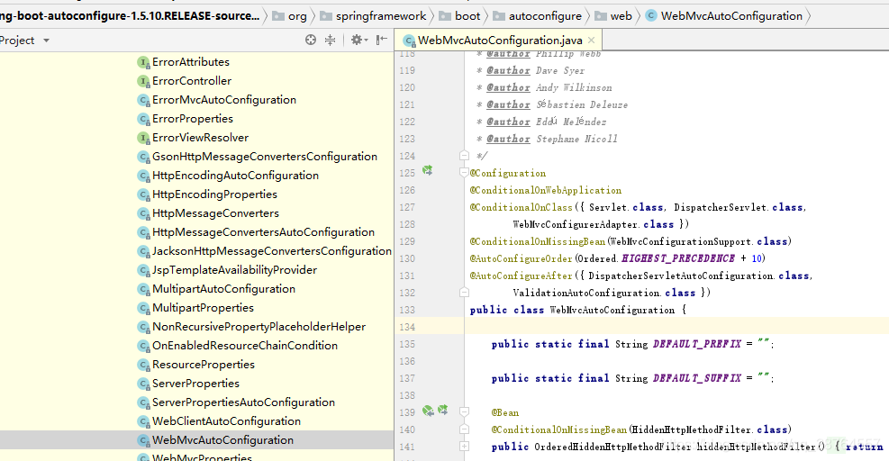Viewport: 889px width, 461px height.
Task: Click the fold marker on line 140
Action: (465, 429)
